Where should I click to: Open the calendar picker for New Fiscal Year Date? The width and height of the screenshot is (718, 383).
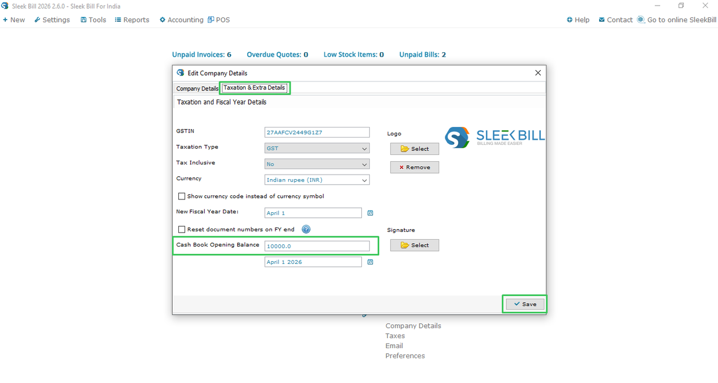[370, 213]
